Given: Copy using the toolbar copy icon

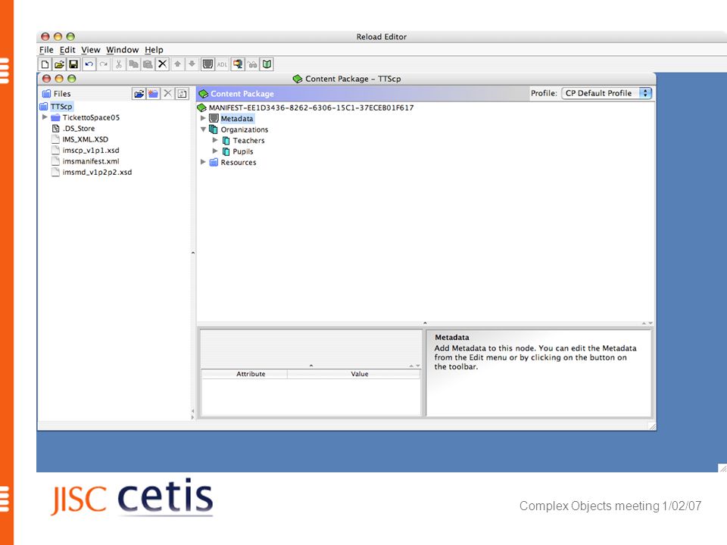Looking at the screenshot, I should point(133,64).
